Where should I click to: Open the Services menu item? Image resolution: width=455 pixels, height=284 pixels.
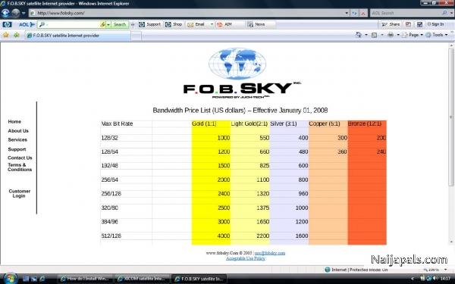click(x=17, y=139)
